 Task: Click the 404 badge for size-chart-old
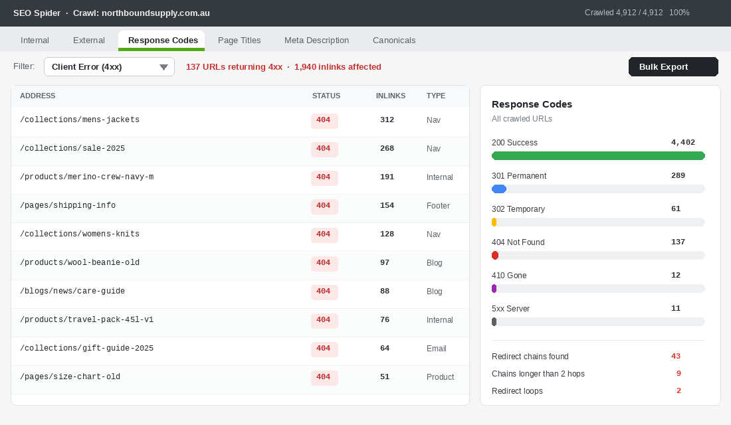(324, 377)
